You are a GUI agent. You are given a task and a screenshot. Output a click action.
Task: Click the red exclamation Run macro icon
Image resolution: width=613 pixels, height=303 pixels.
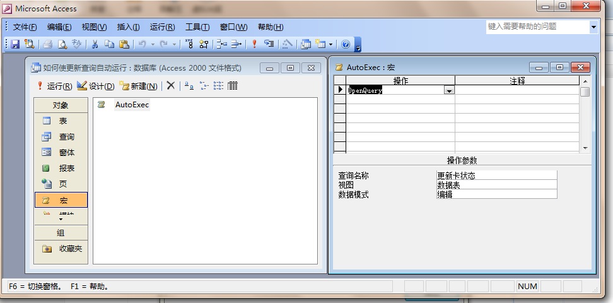(254, 44)
